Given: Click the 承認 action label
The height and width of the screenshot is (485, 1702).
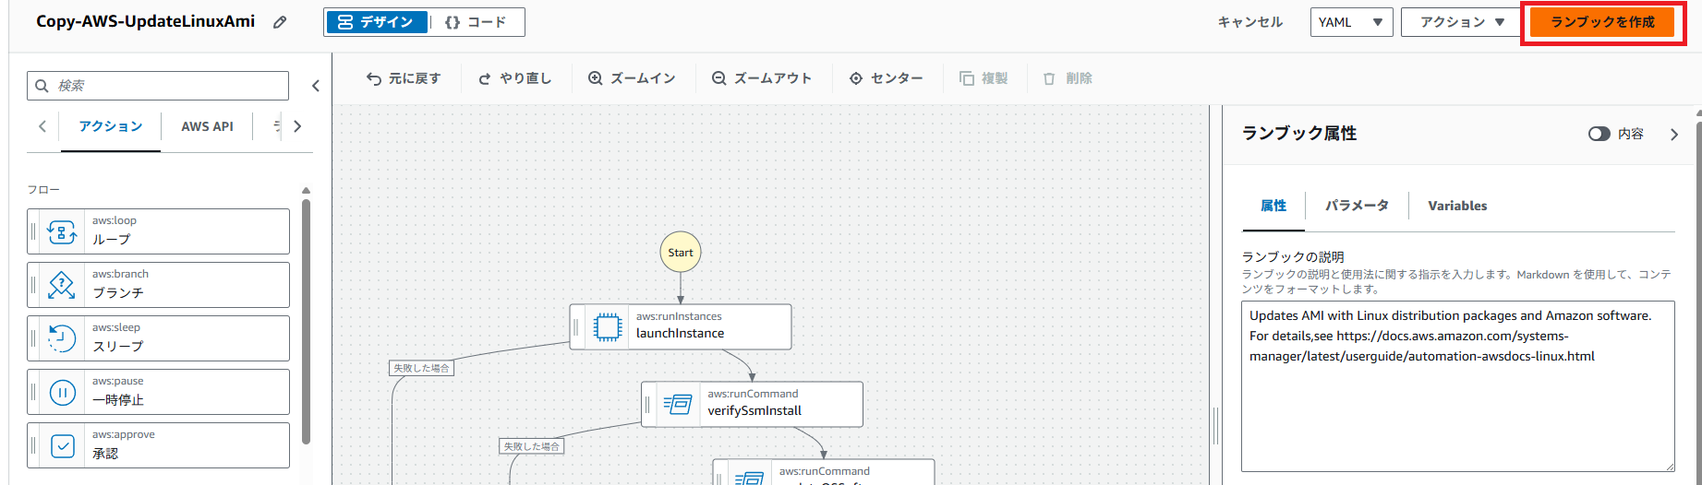Looking at the screenshot, I should point(105,453).
